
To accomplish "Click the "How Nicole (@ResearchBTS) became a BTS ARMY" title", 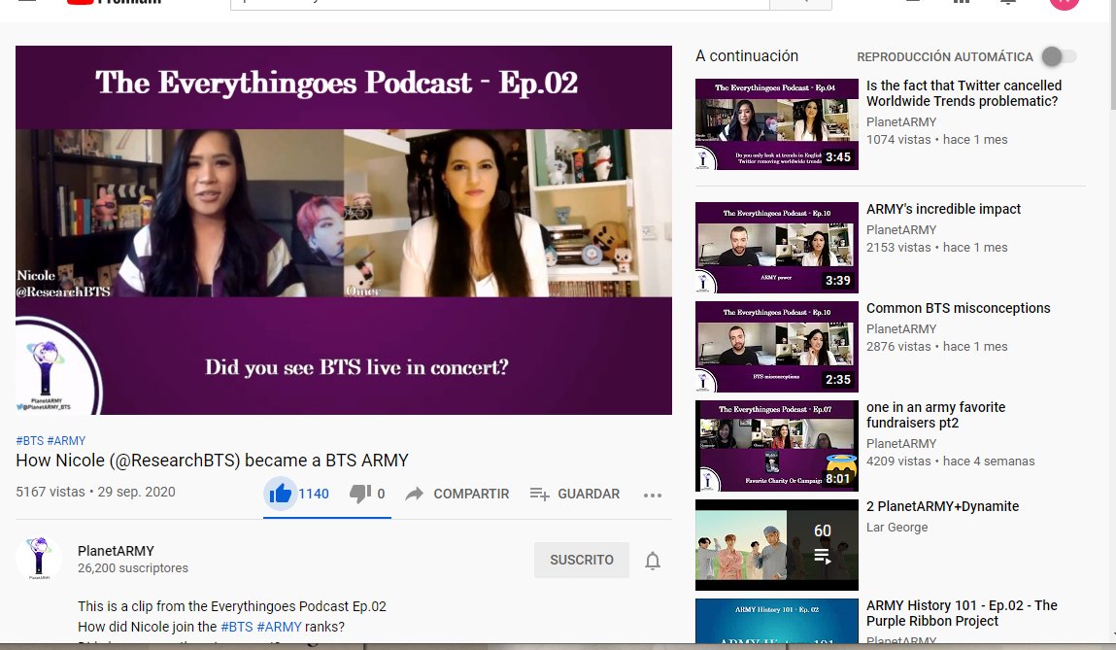I will pyautogui.click(x=212, y=460).
